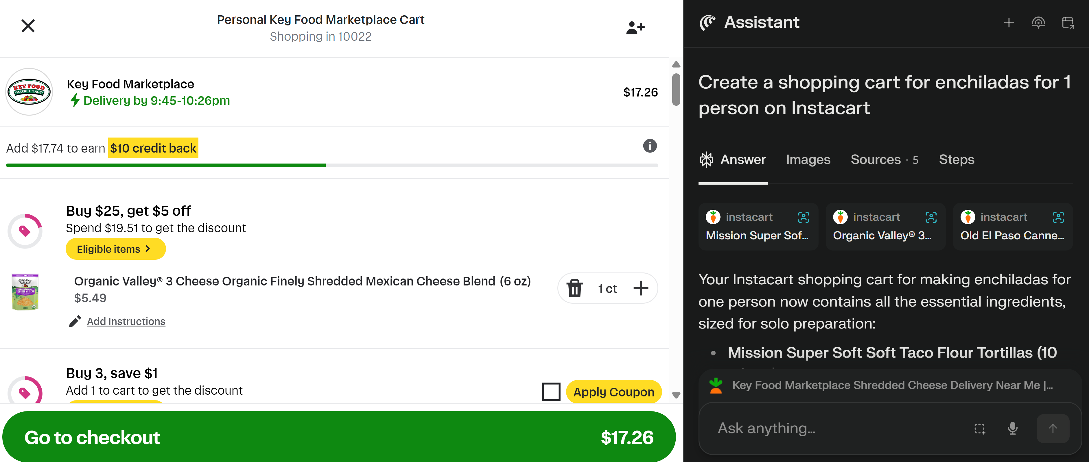
Task: Increase cheese quantity with the plus icon
Action: tap(640, 288)
